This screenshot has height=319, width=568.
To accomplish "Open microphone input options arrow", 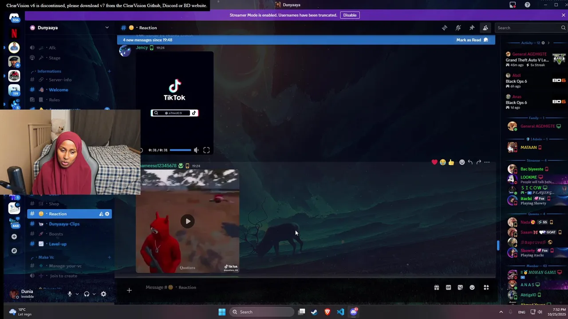I will 77,294.
